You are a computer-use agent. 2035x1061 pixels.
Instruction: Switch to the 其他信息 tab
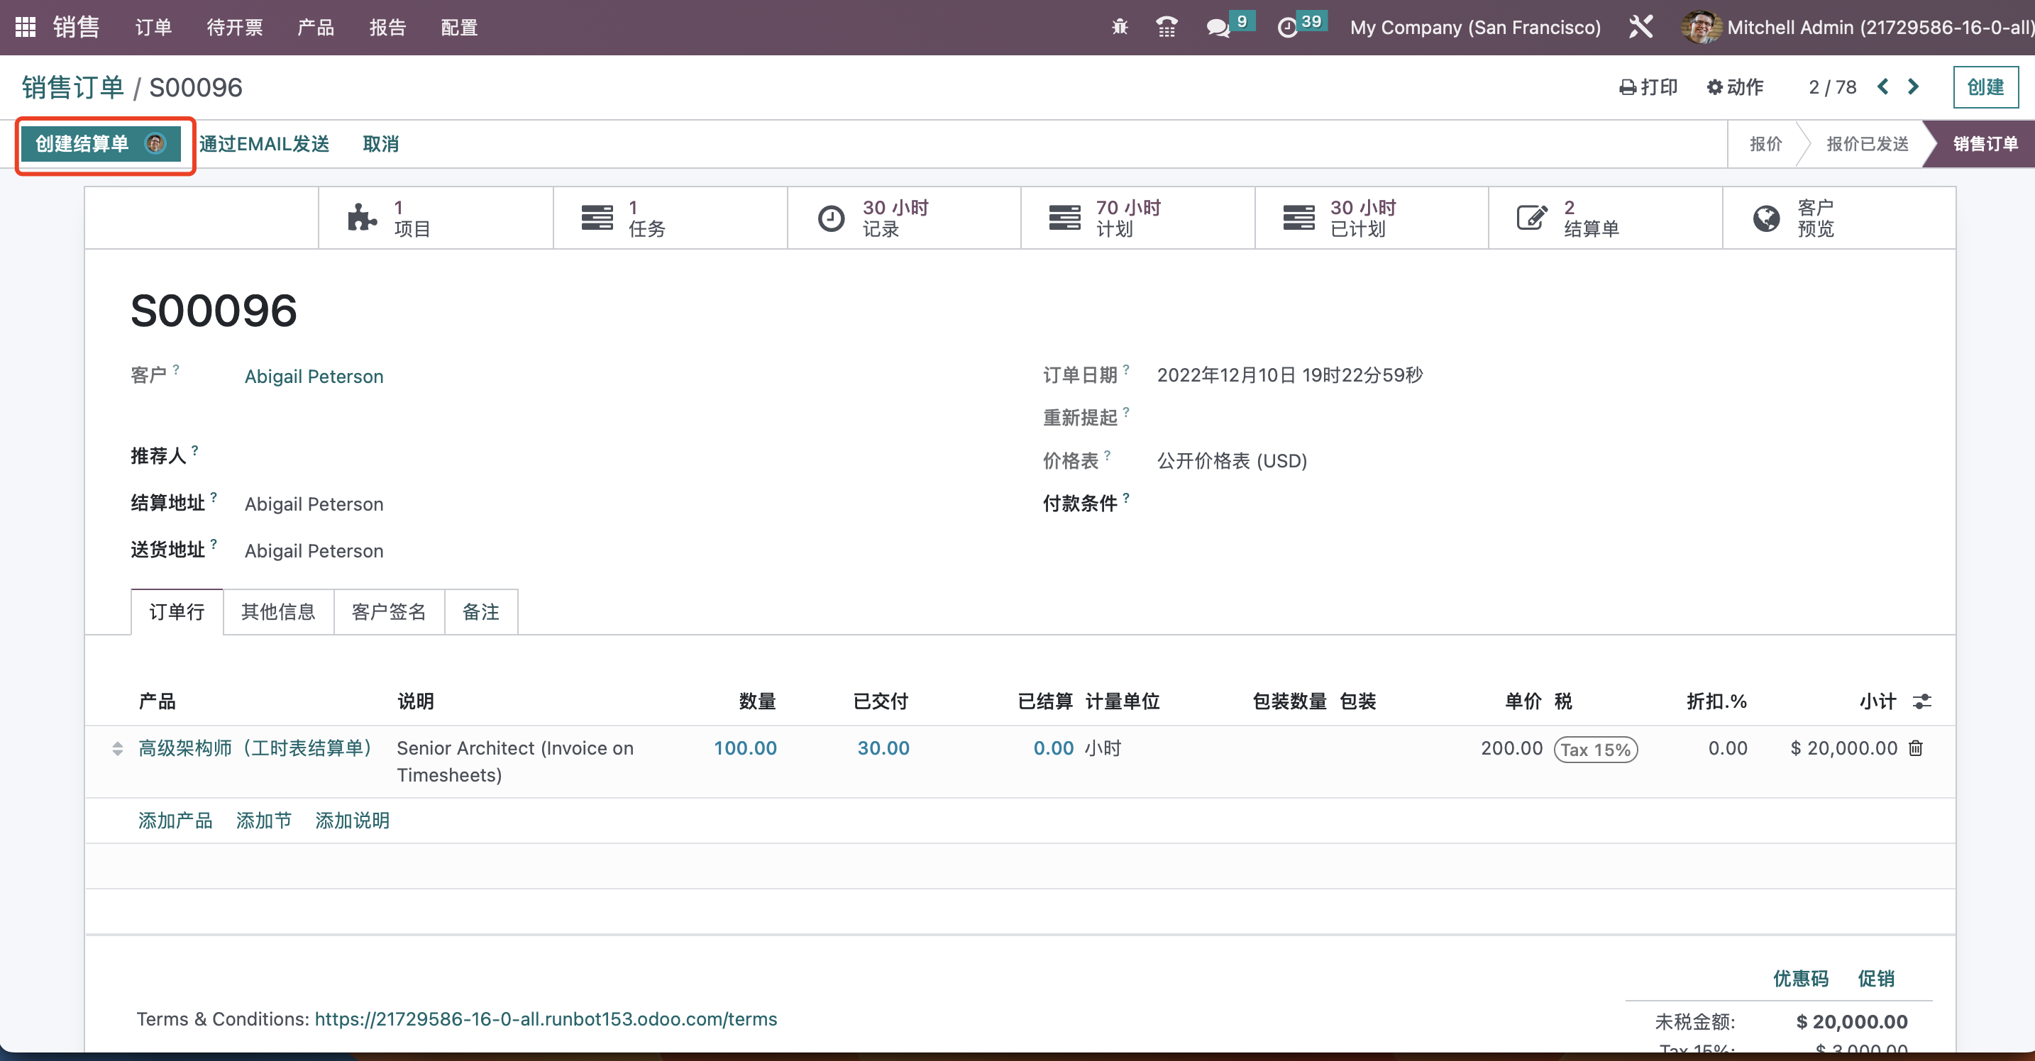click(278, 612)
